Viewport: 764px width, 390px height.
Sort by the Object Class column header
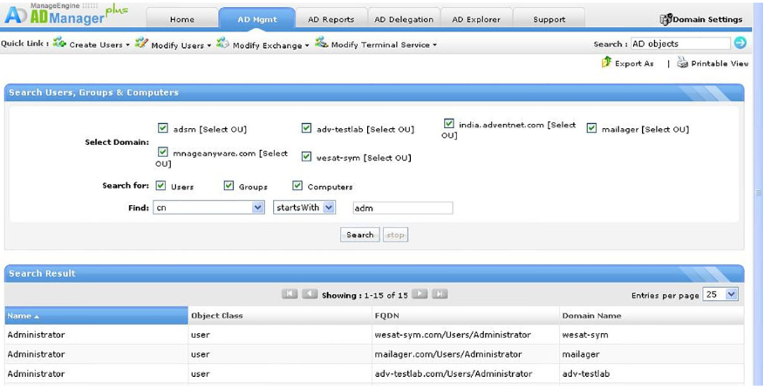tap(280, 316)
